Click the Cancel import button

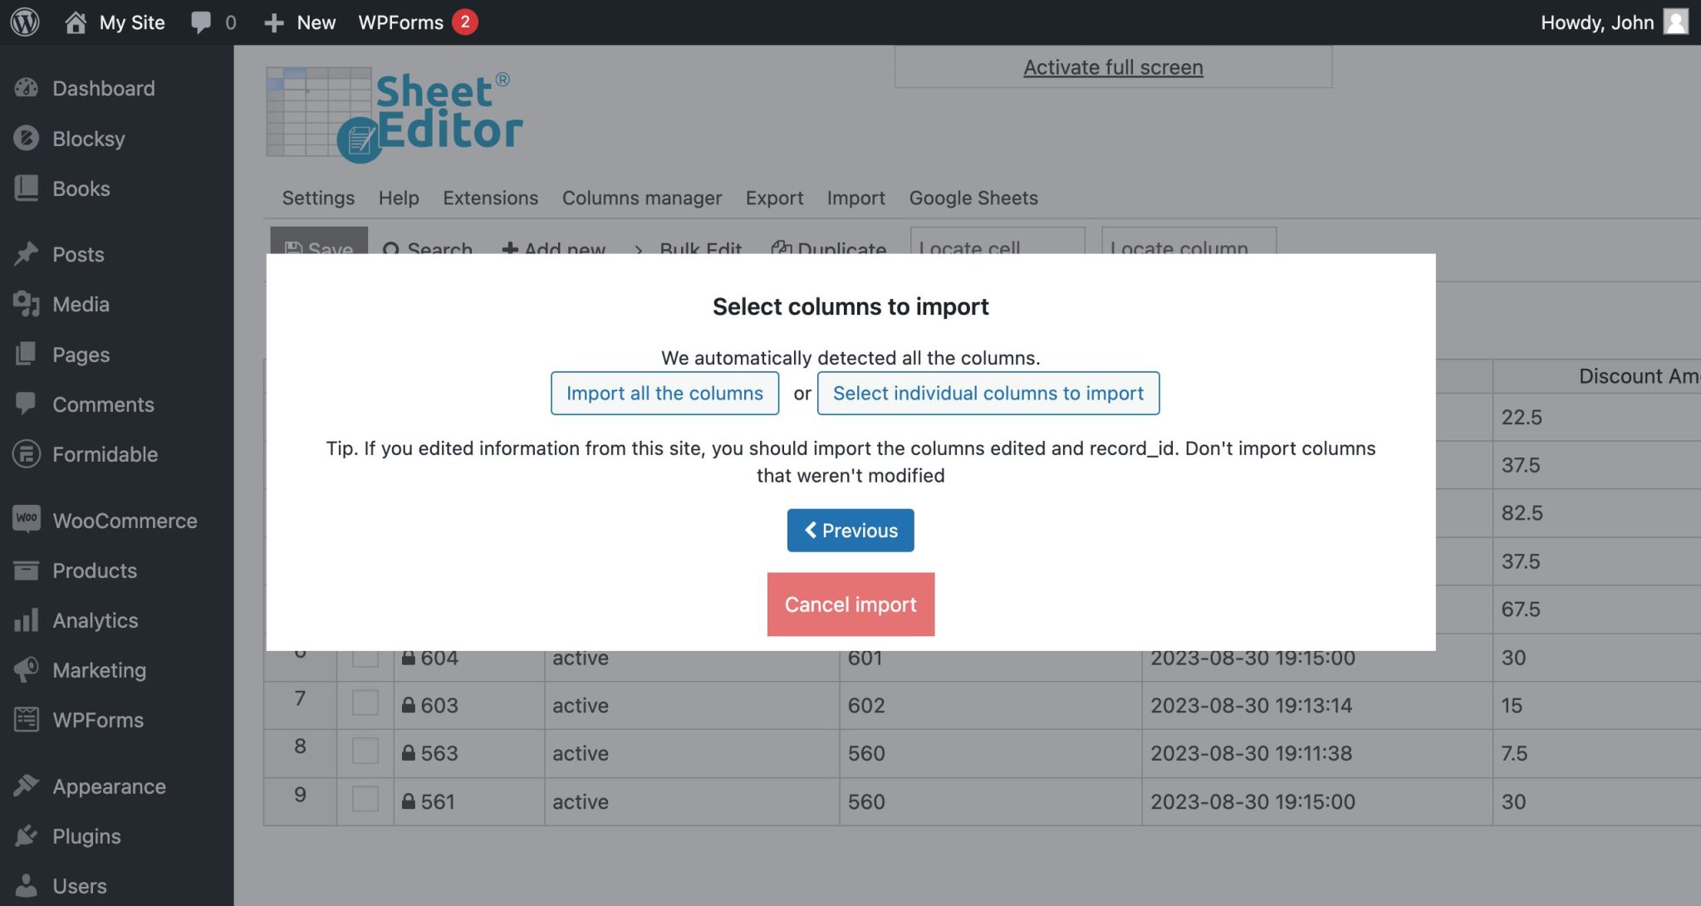coord(850,604)
